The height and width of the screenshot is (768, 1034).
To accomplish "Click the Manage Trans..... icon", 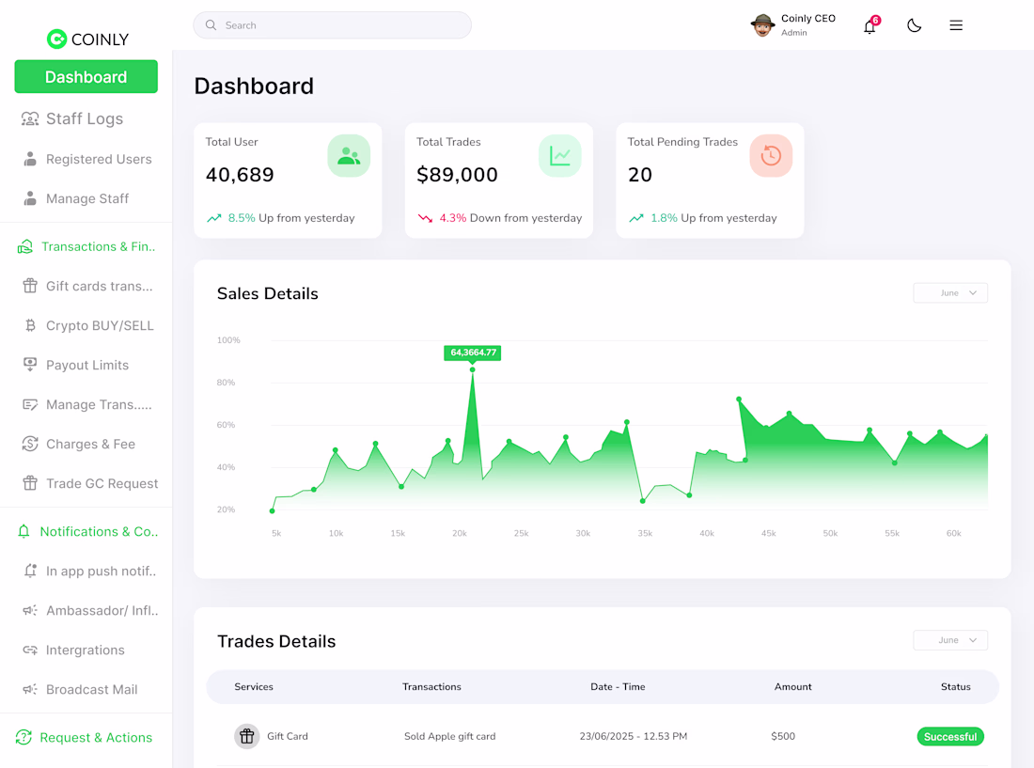I will point(30,404).
